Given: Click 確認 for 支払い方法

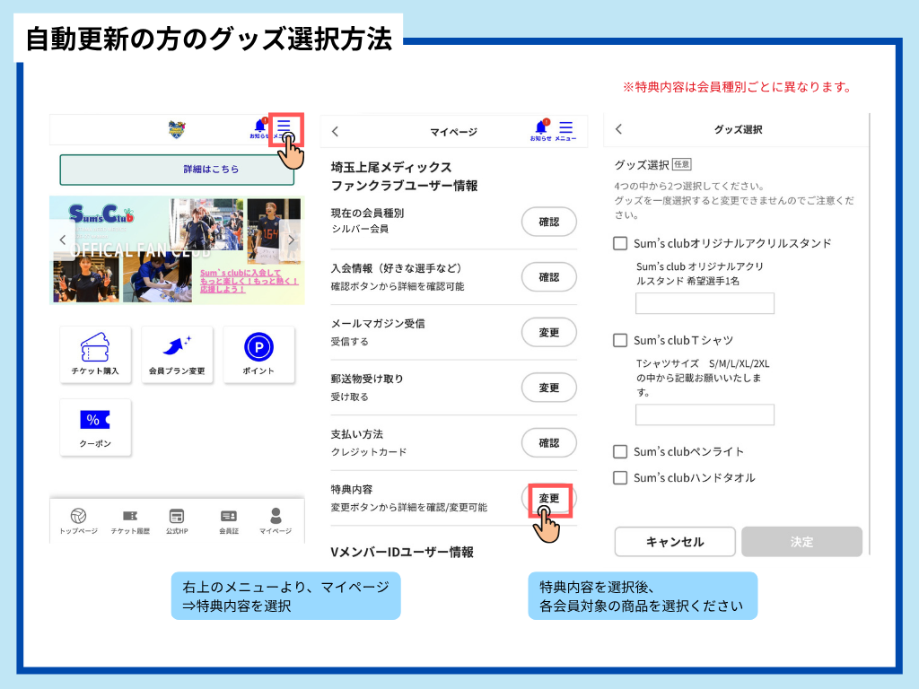Looking at the screenshot, I should [x=549, y=443].
